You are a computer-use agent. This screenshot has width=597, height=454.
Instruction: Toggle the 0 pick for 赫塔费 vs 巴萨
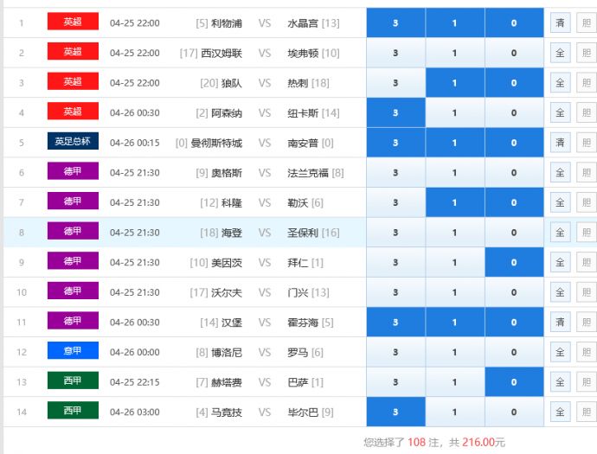click(x=514, y=382)
